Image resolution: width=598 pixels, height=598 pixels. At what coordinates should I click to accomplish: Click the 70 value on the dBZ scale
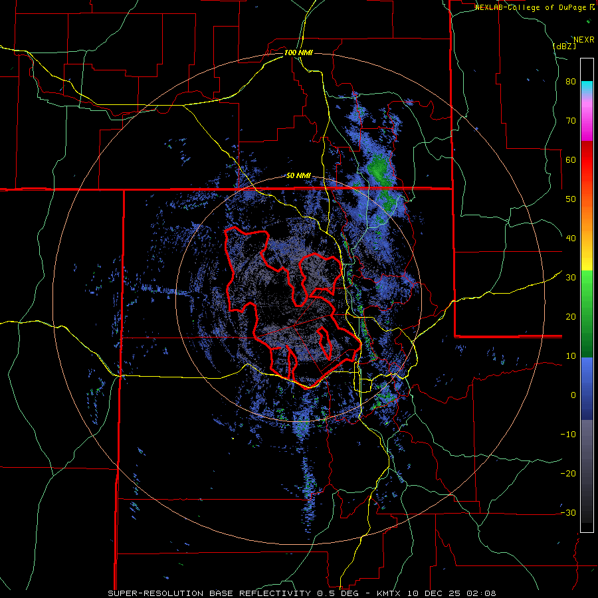[x=571, y=120]
